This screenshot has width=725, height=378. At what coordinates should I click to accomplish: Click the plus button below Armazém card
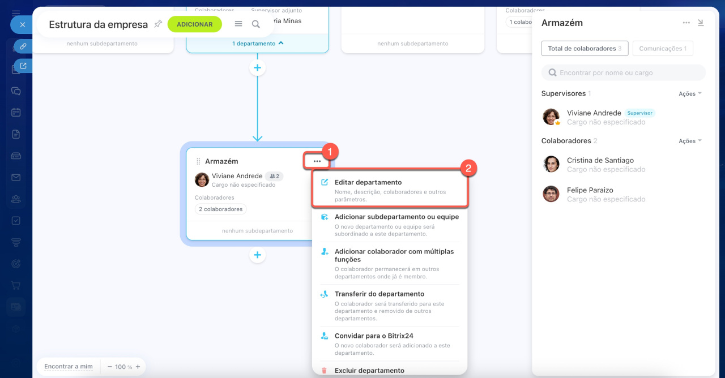click(x=257, y=255)
